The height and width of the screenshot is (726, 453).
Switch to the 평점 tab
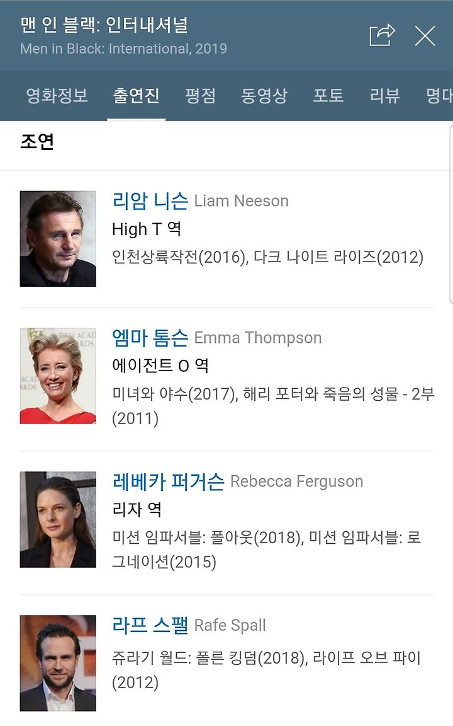pyautogui.click(x=200, y=96)
